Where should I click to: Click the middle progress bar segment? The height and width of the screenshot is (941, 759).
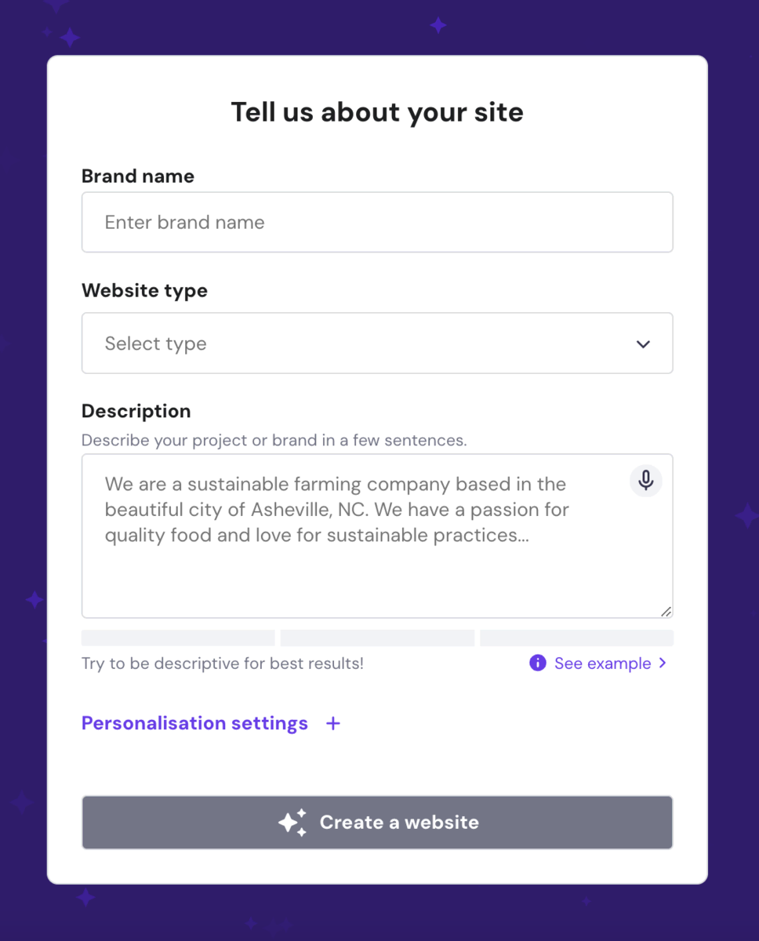pos(377,638)
